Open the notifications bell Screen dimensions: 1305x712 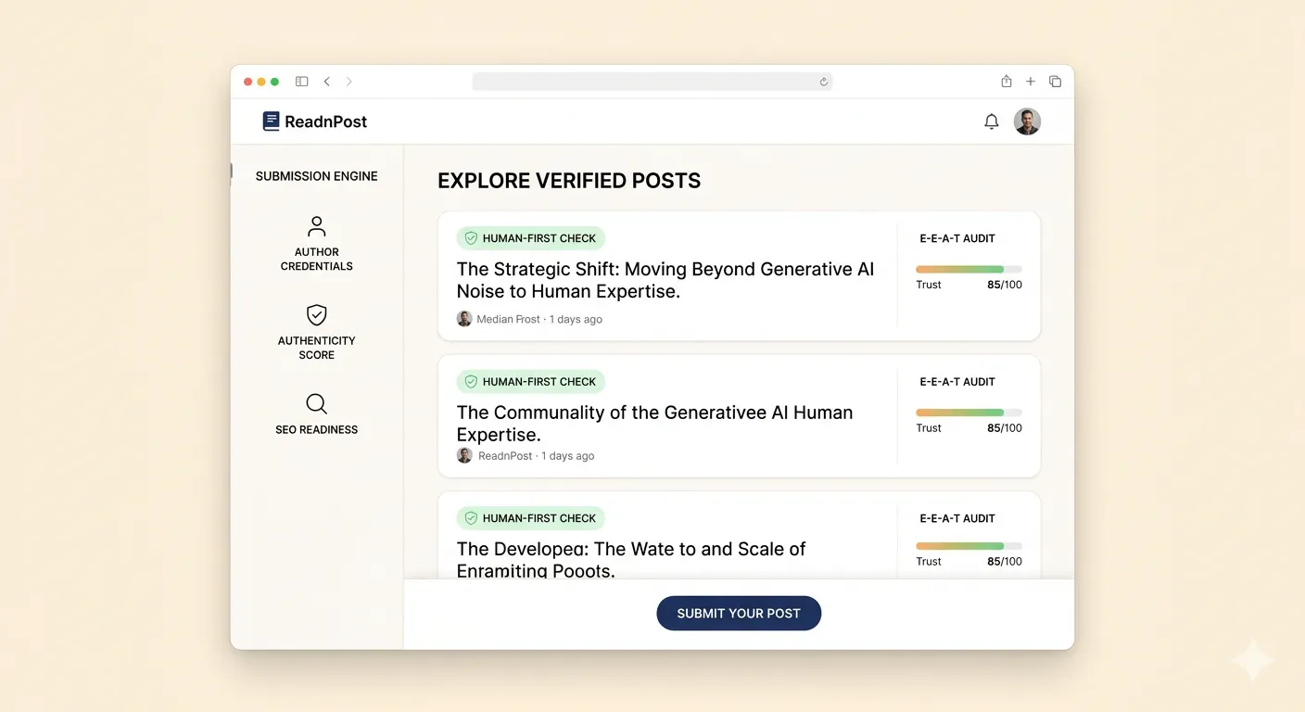point(992,121)
